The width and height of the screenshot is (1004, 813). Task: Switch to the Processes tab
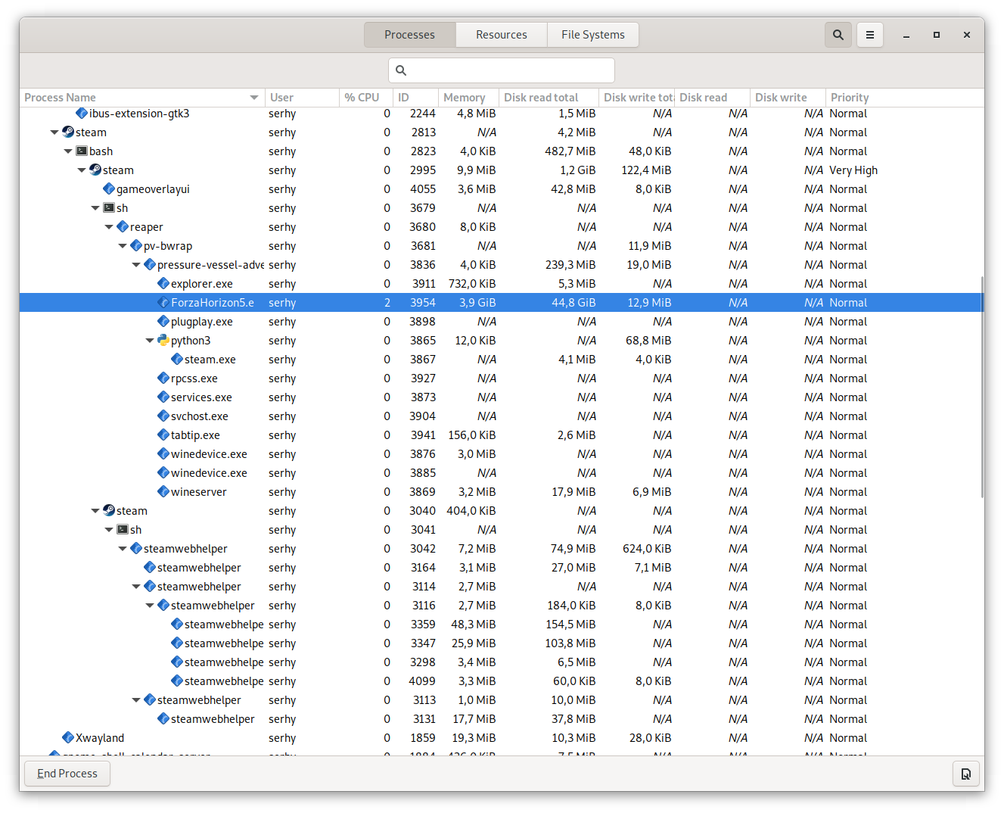[x=409, y=35]
